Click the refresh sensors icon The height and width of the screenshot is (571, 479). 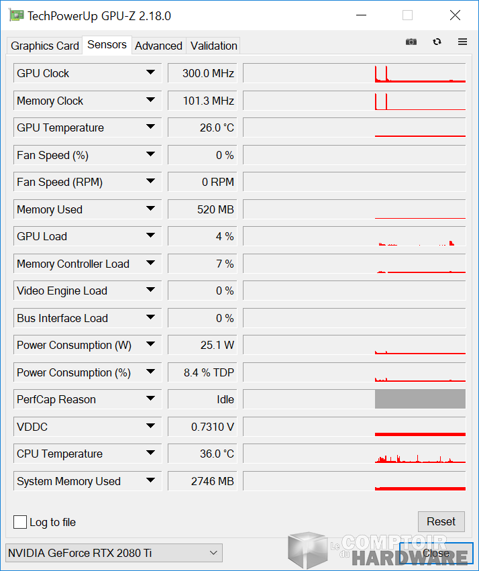pyautogui.click(x=437, y=42)
